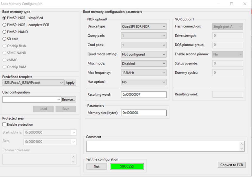Open the Quad mode setting dropdown
Viewport: 252px width, 177px height.
(x=143, y=54)
